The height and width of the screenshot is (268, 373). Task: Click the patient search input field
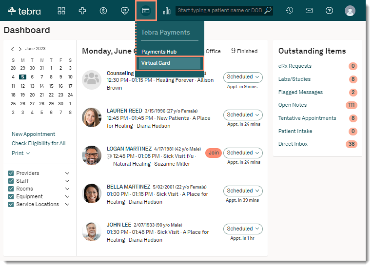pyautogui.click(x=219, y=10)
